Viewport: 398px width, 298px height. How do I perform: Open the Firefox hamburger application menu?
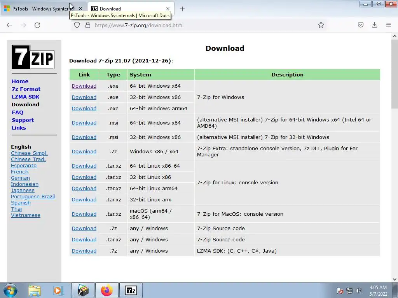(389, 25)
